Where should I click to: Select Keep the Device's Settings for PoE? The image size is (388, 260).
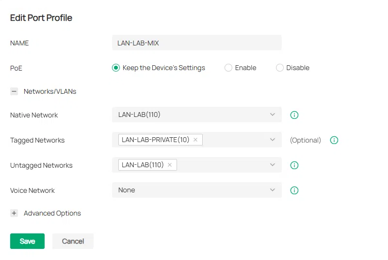116,68
